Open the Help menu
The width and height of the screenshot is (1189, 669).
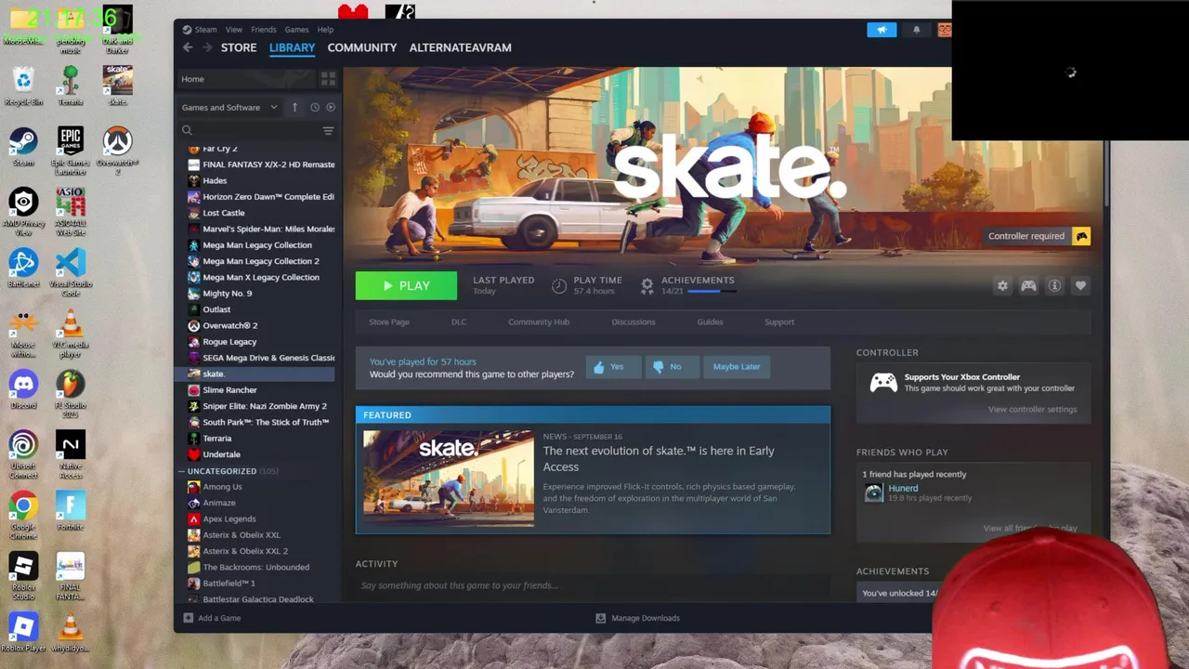(x=325, y=30)
